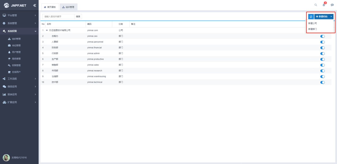Click the 搜索 button
This screenshot has width=337, height=164.
point(78,16)
